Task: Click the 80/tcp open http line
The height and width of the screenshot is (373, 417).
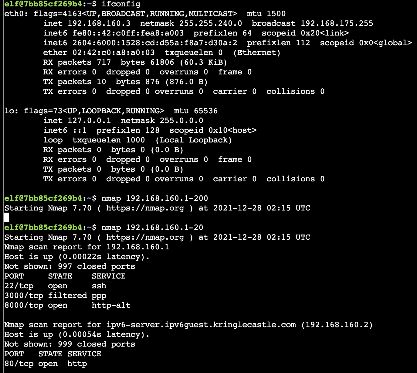Action: [46, 364]
